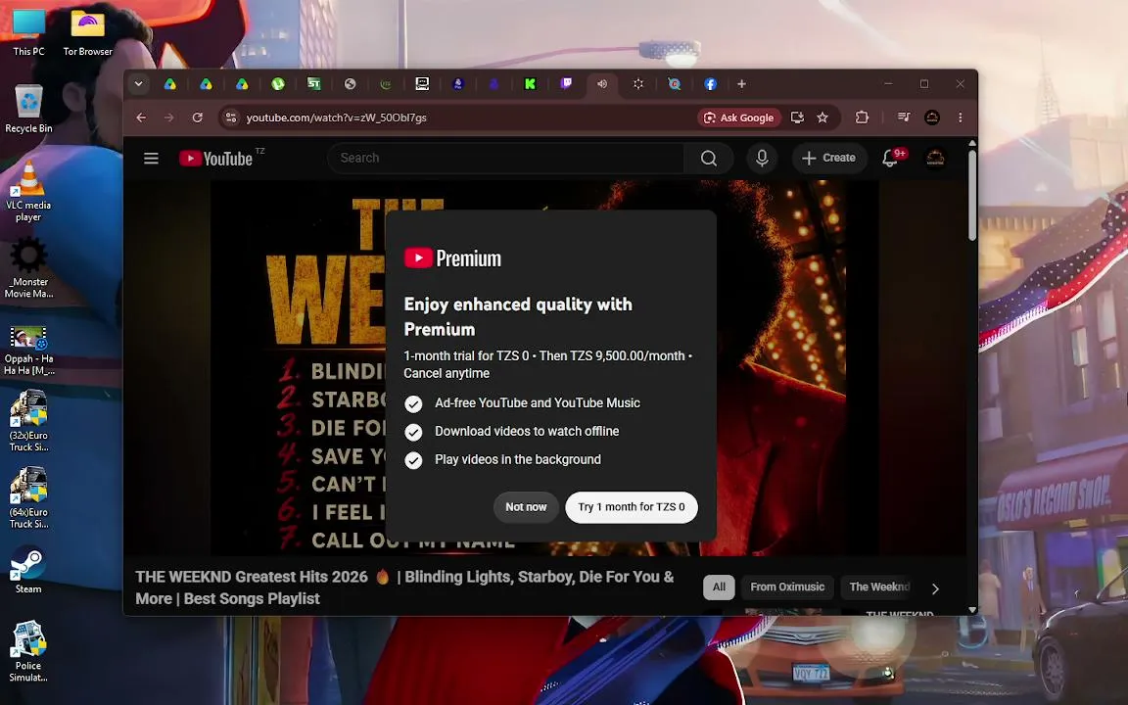Click the 'Ad-free YouTube and YouTube Music' text
Viewport: 1128px width, 705px height.
click(538, 403)
